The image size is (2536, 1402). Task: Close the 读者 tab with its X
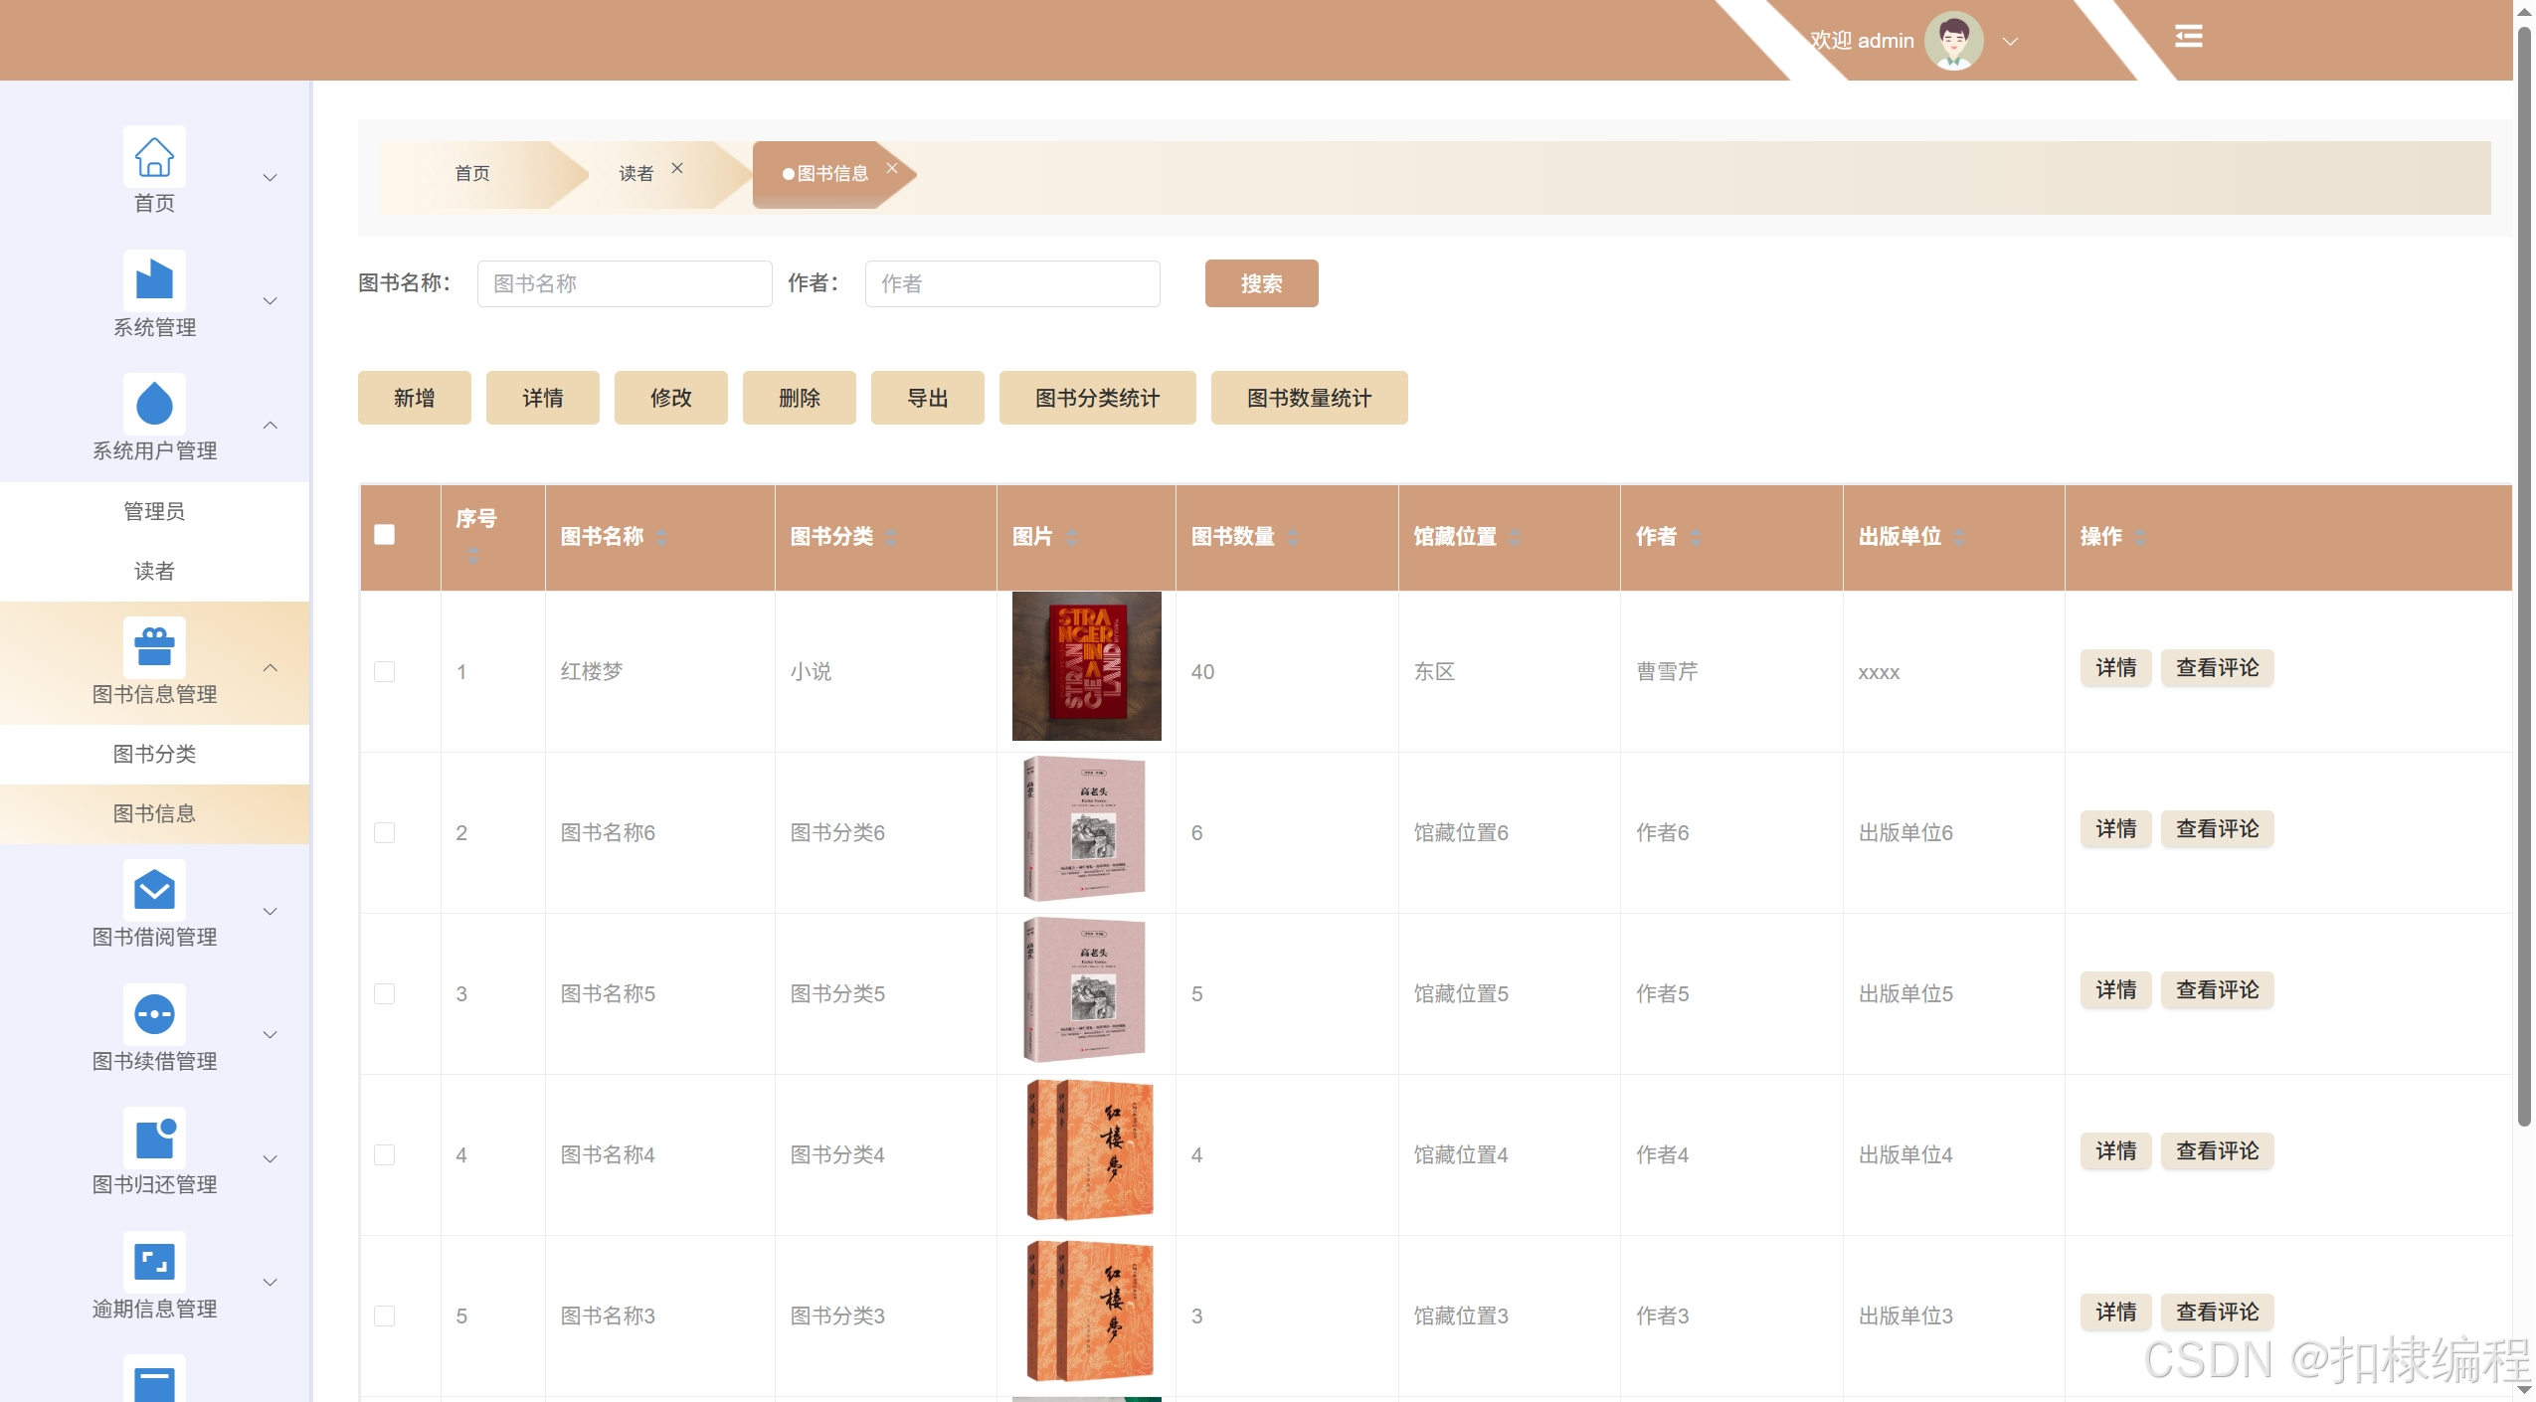[x=677, y=168]
